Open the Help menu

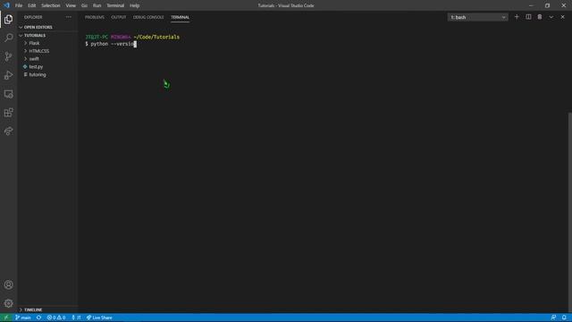tap(135, 5)
